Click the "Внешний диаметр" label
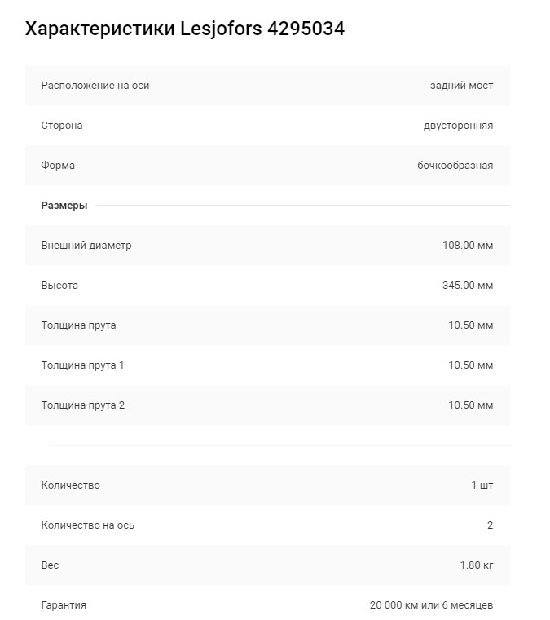Screen dimensions: 550x620 point(86,246)
